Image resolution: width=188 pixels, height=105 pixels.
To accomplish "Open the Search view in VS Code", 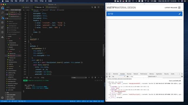I will pyautogui.click(x=2, y=13).
